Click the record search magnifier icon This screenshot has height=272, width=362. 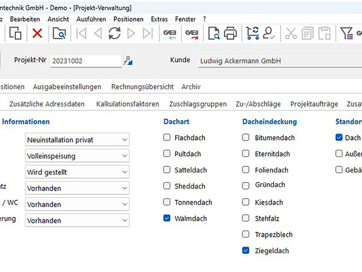click(x=58, y=33)
